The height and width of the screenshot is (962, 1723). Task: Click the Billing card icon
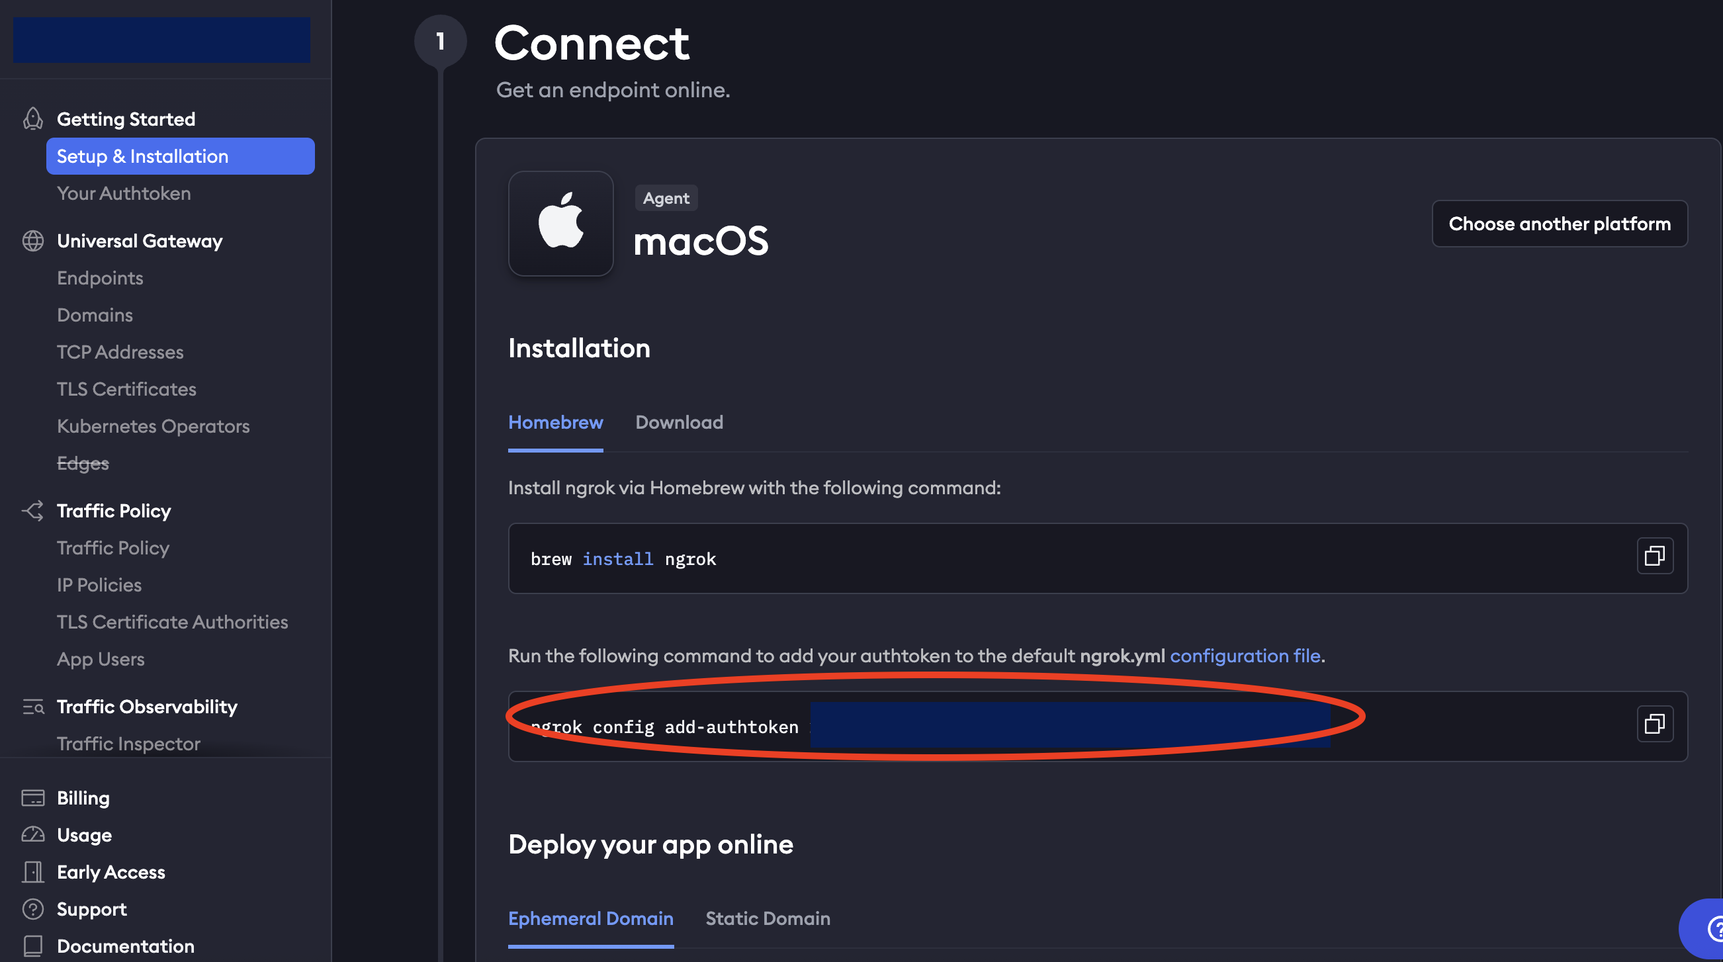[x=33, y=798]
